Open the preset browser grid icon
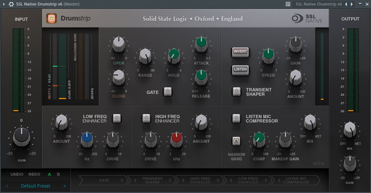The image size is (371, 193). pyautogui.click(x=288, y=4)
